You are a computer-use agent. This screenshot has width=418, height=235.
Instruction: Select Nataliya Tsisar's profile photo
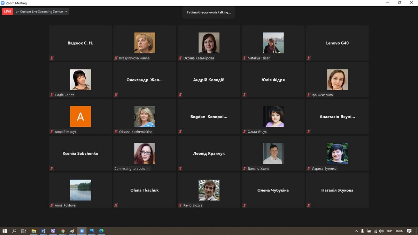tap(273, 43)
